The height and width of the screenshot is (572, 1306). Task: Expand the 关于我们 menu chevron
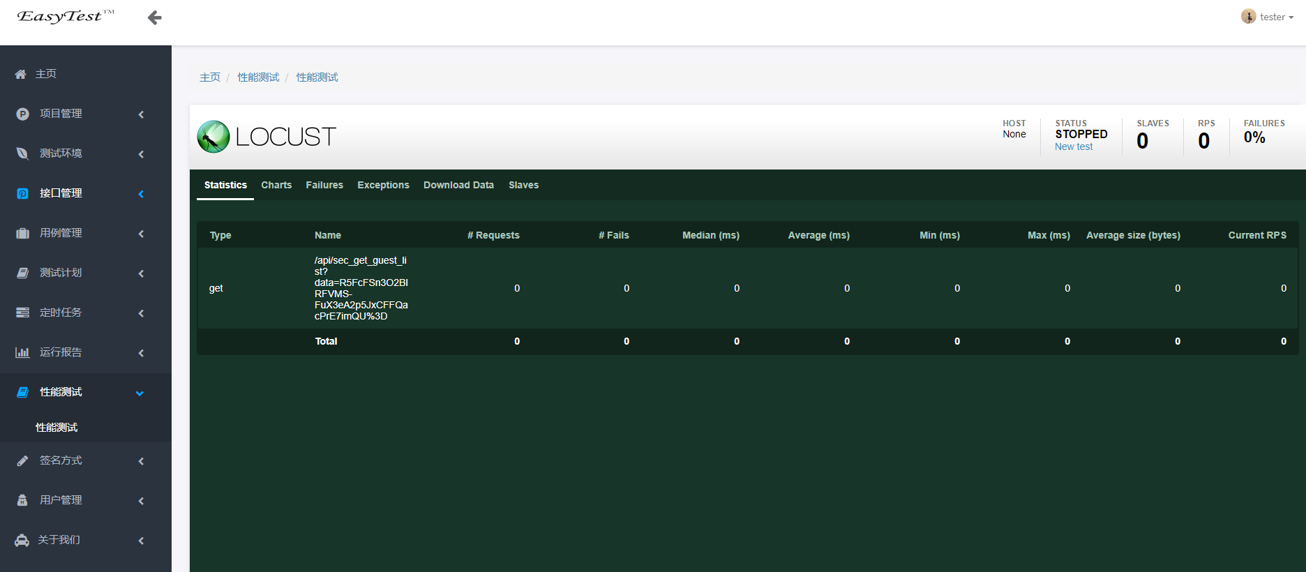point(141,541)
